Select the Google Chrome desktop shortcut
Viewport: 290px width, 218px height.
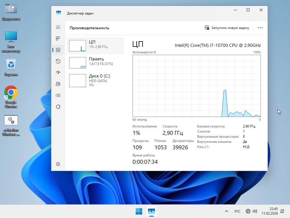[11, 97]
